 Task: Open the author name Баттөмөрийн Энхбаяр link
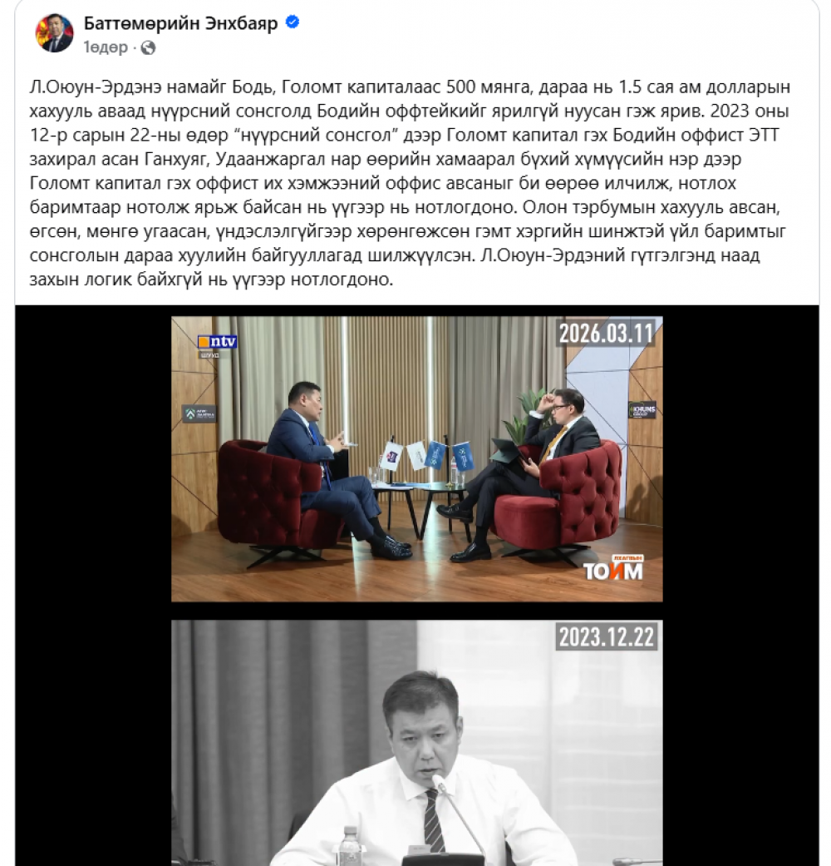coord(180,23)
